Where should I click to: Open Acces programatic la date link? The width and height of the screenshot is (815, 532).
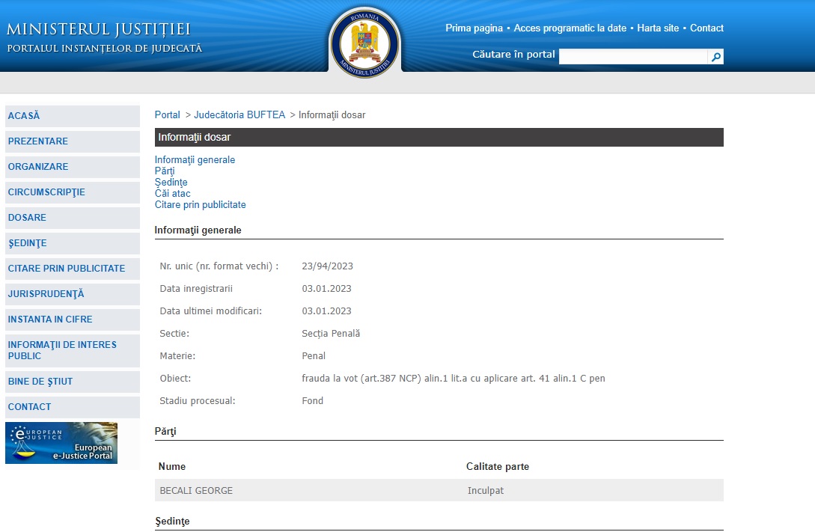pyautogui.click(x=570, y=28)
